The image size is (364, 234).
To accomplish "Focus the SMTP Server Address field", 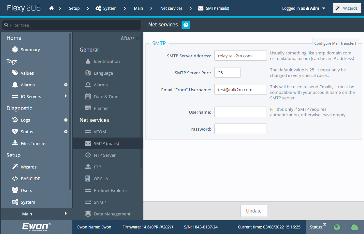I will [240, 55].
